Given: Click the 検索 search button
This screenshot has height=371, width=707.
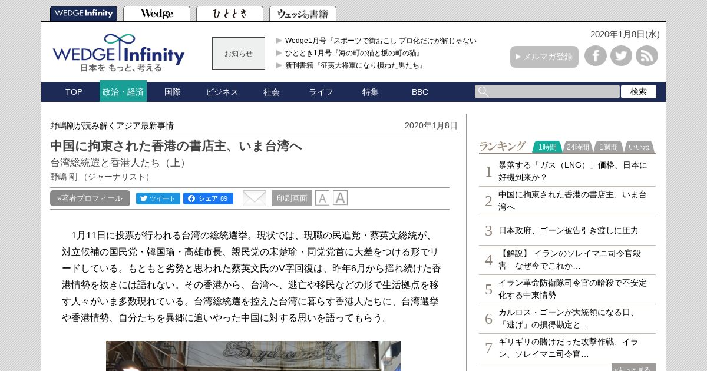Looking at the screenshot, I should point(639,91).
